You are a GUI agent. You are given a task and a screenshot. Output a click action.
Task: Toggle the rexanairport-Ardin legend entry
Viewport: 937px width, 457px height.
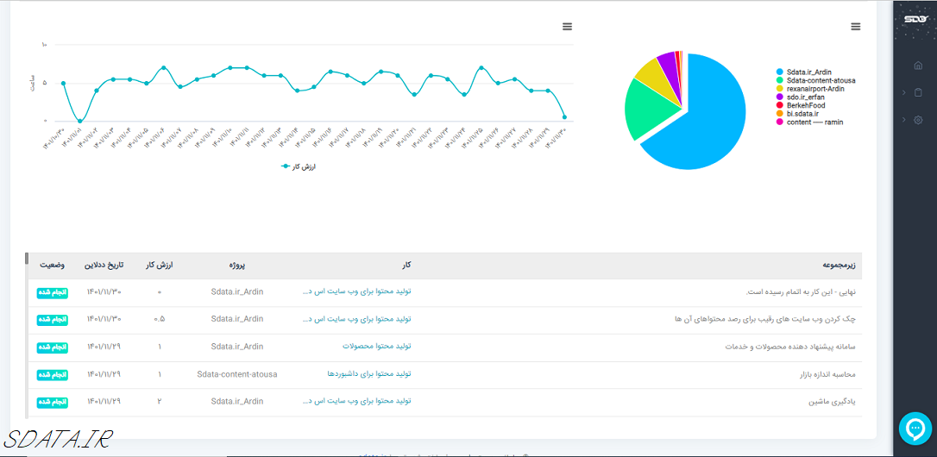[x=814, y=89]
